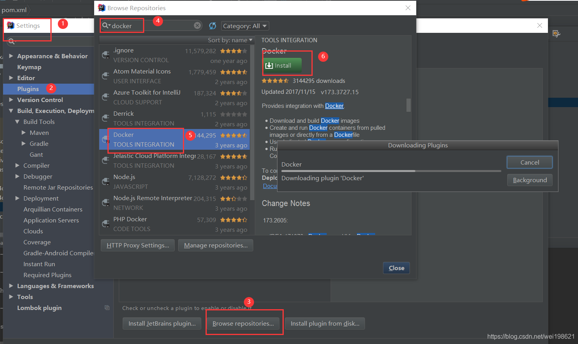Select the PHP Docker plugin row
The height and width of the screenshot is (344, 578).
pyautogui.click(x=174, y=224)
